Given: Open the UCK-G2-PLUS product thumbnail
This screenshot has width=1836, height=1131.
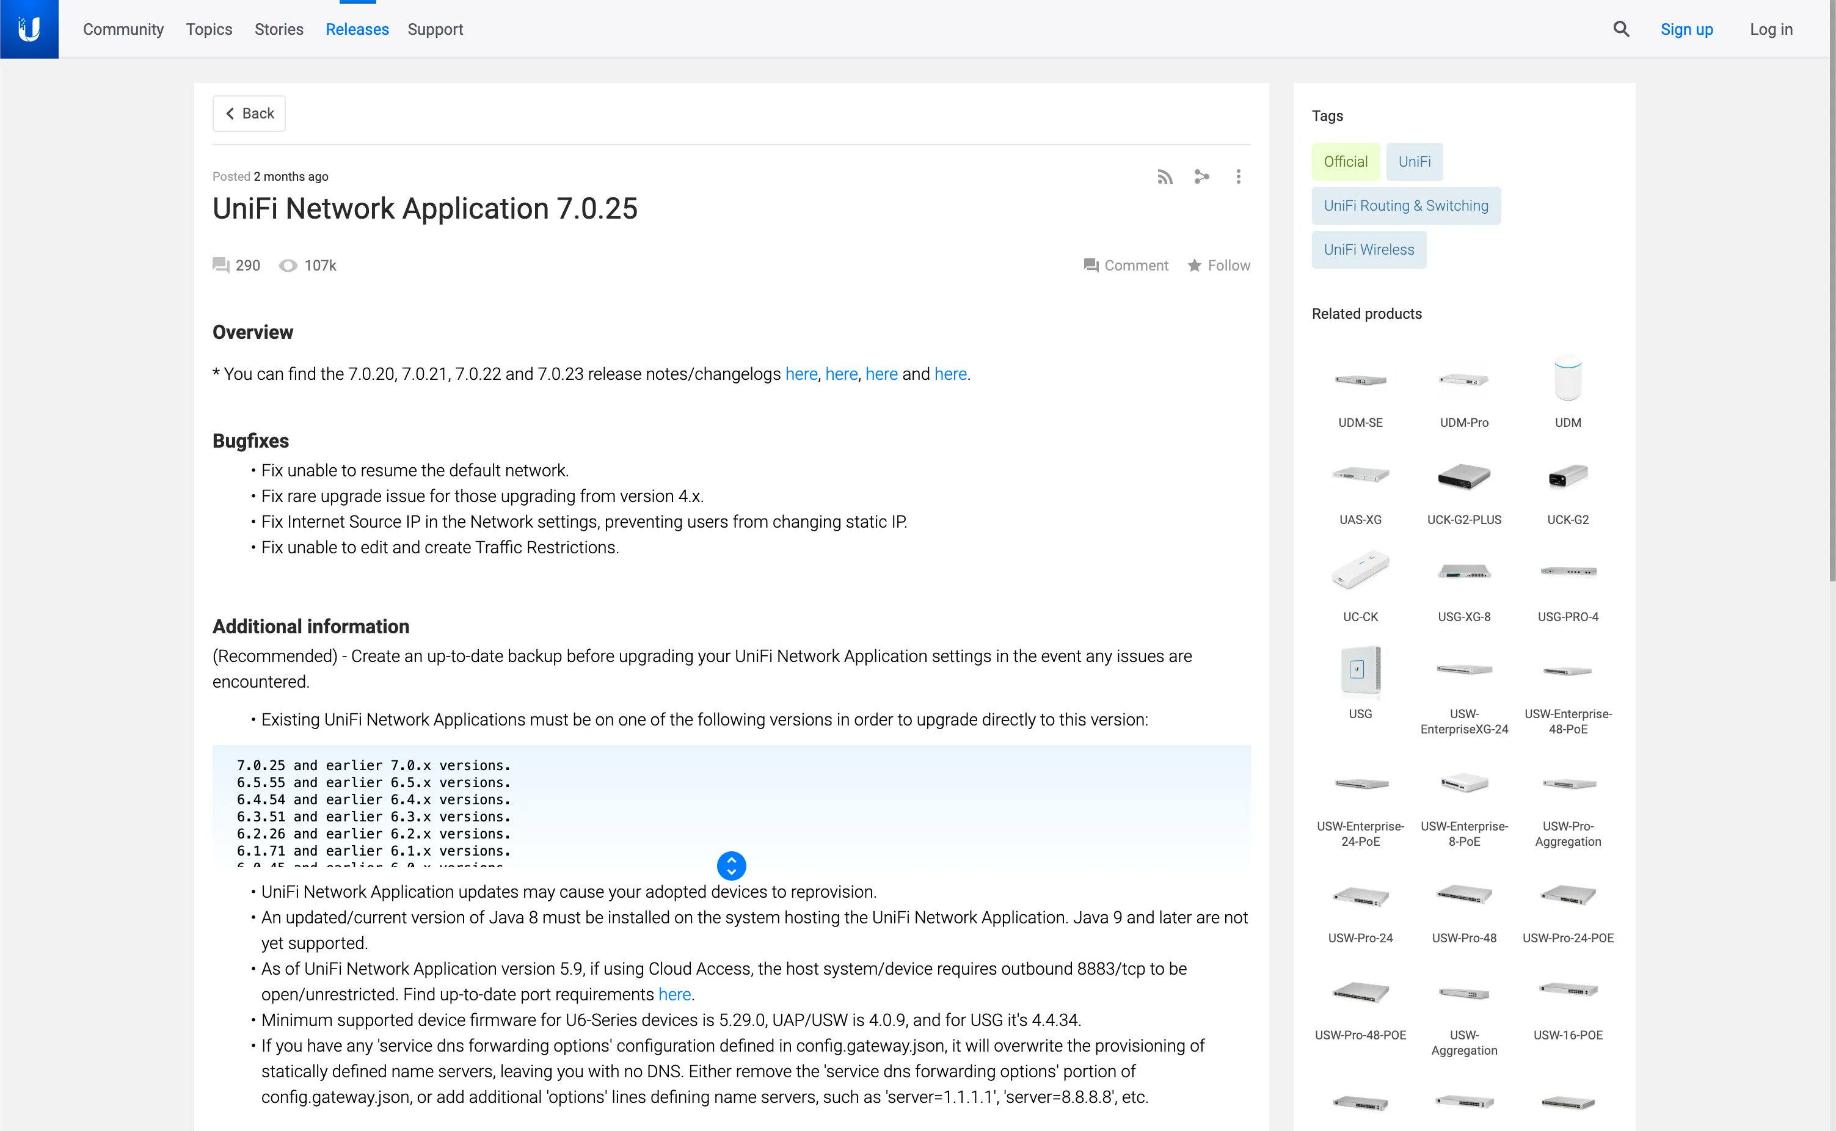Looking at the screenshot, I should point(1463,477).
